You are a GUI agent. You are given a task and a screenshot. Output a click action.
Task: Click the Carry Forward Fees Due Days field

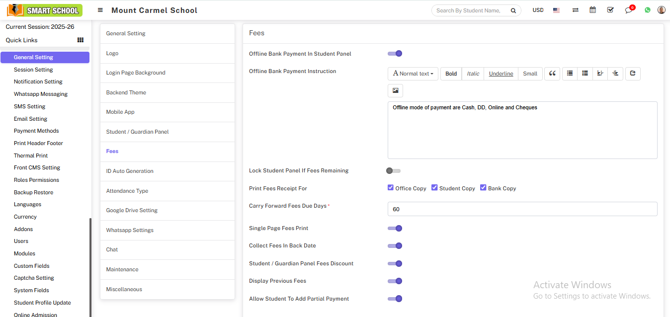(522, 209)
